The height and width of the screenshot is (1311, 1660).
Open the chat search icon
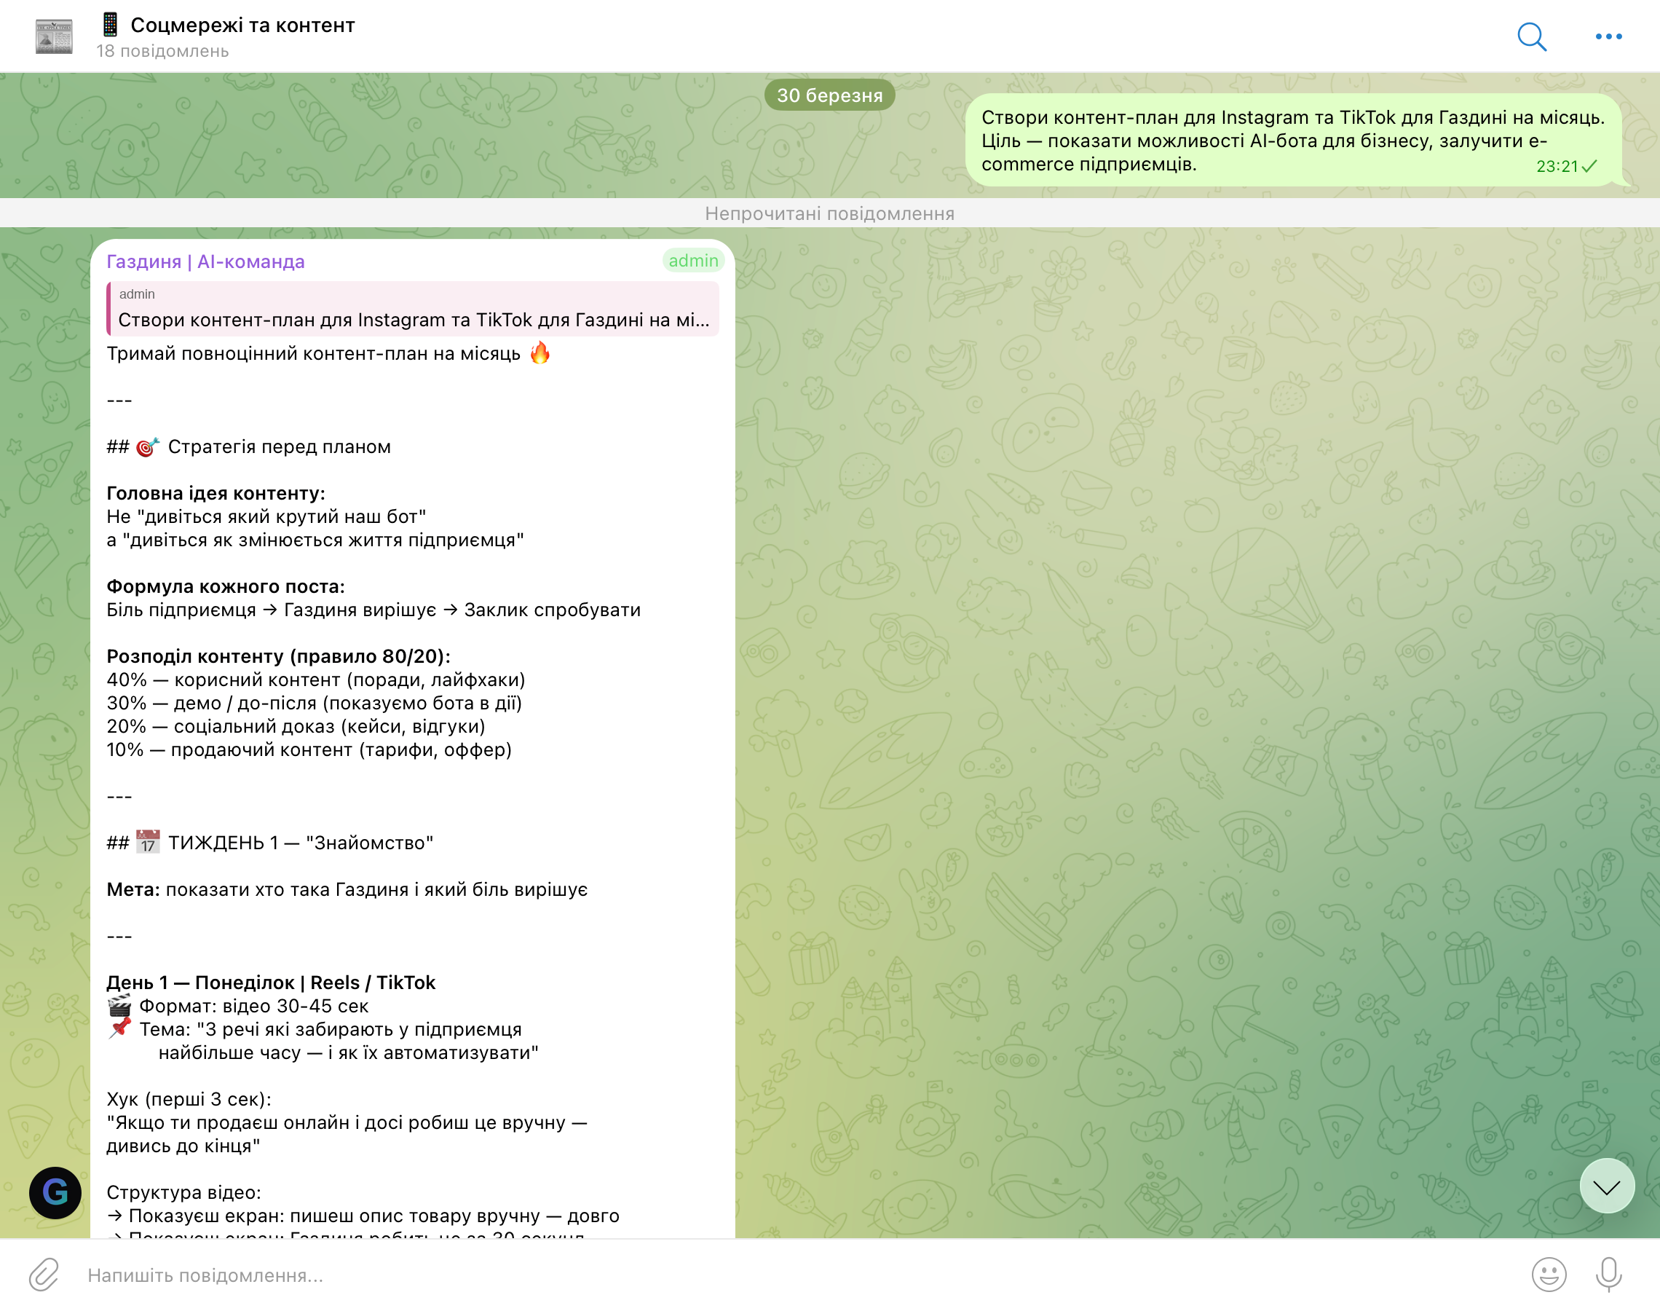tap(1531, 36)
